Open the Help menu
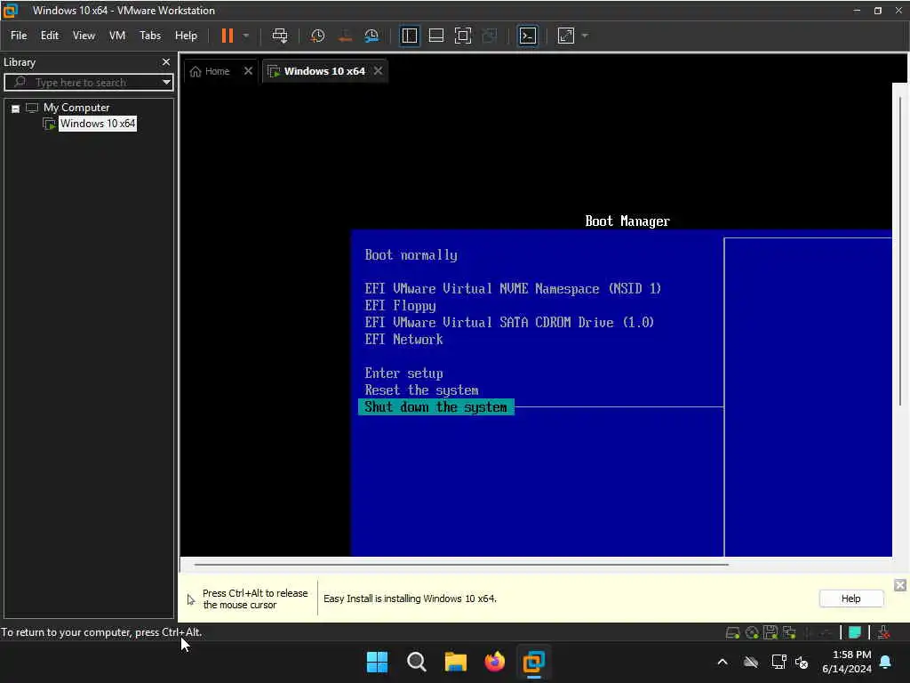910x683 pixels. click(186, 36)
